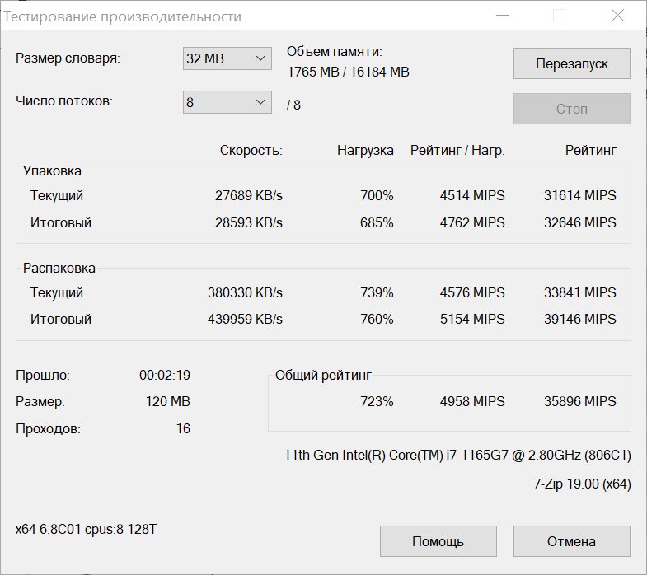Select the Упаковка group label
Screen dimensions: 647x575
tap(52, 171)
